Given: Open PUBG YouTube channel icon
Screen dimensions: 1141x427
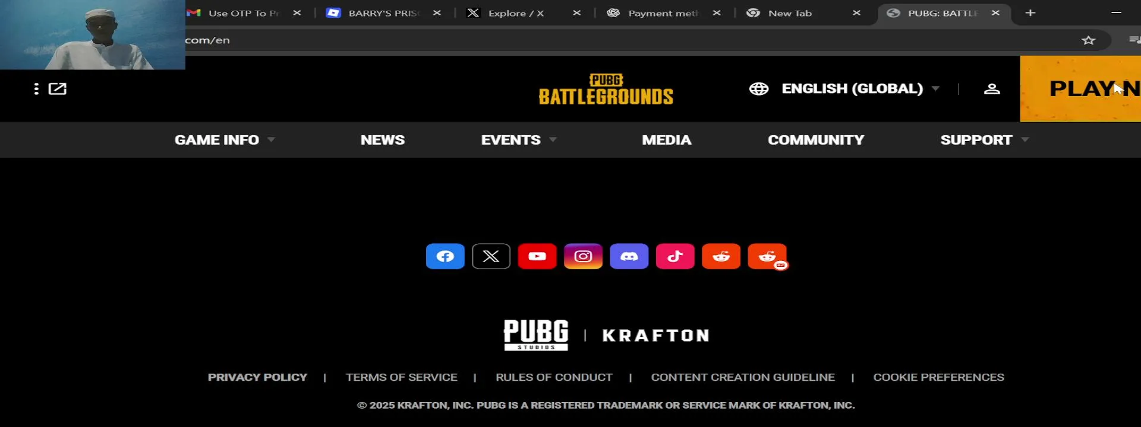Looking at the screenshot, I should (x=537, y=256).
